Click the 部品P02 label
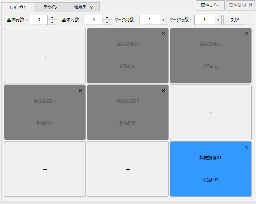This screenshot has width=256, height=204. click(127, 66)
